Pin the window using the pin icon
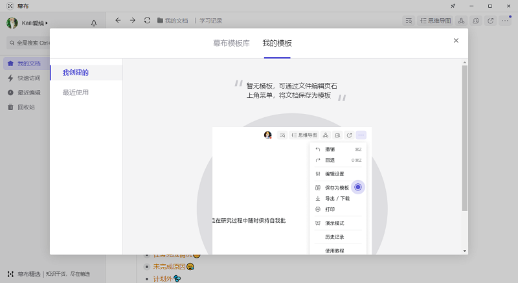The height and width of the screenshot is (283, 518). [x=453, y=5]
